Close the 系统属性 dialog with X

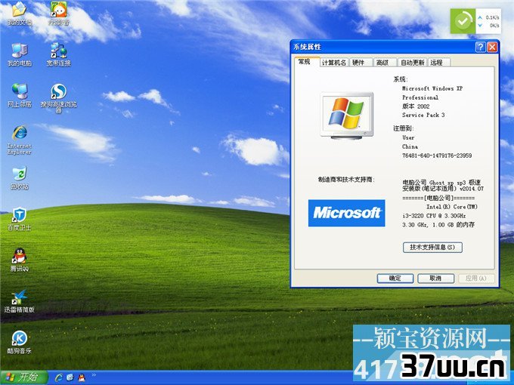click(x=492, y=47)
